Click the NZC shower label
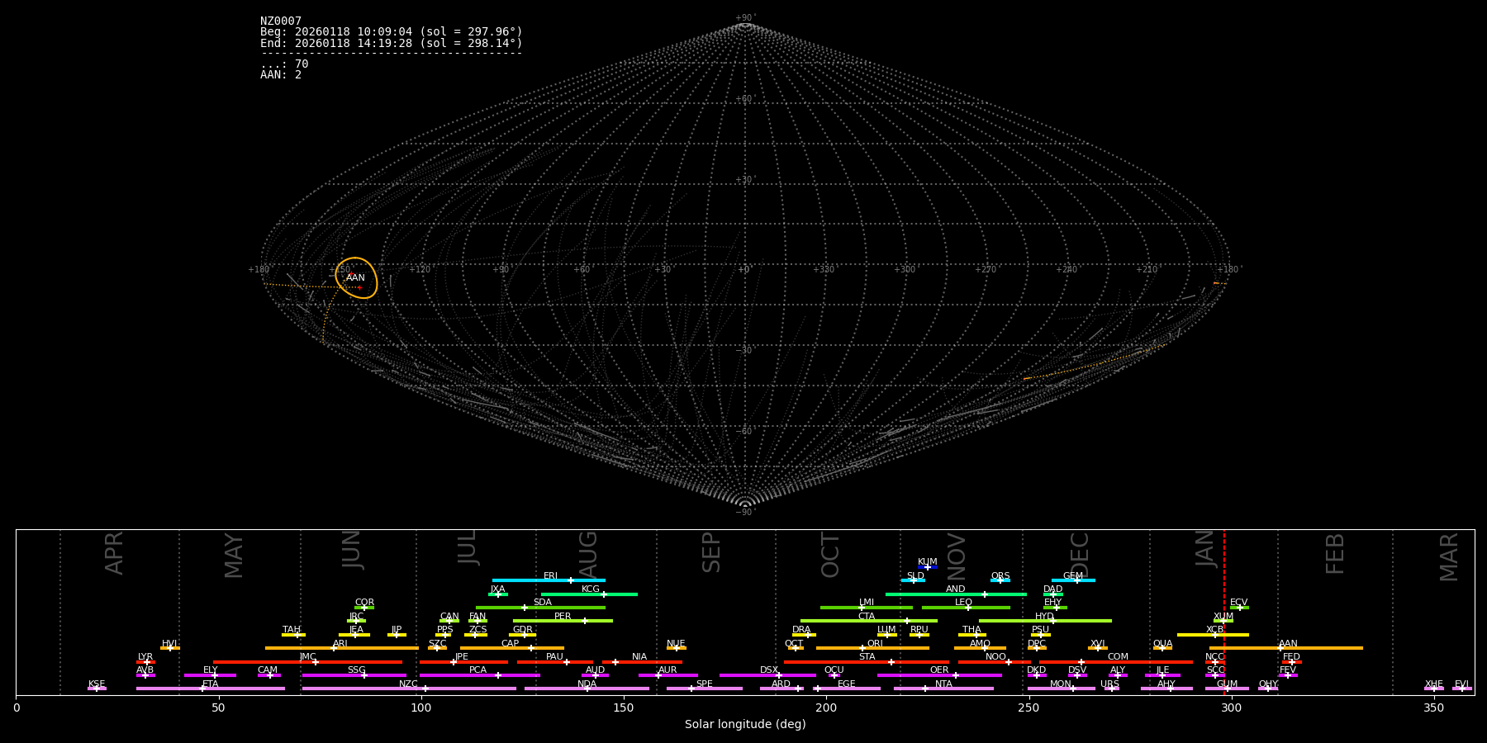 tap(409, 684)
